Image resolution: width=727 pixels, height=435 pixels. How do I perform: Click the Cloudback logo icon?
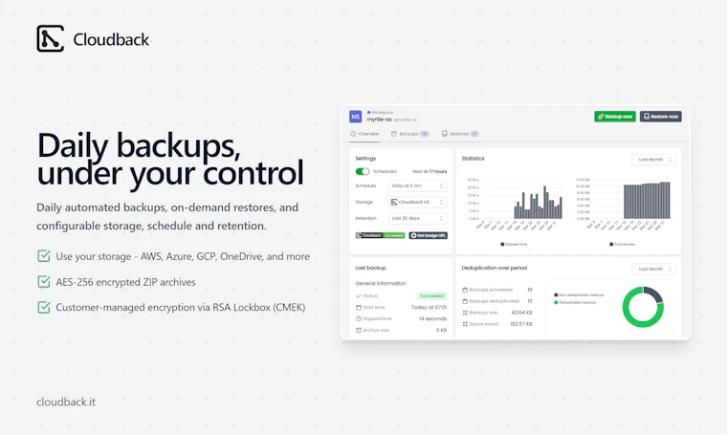click(x=50, y=38)
